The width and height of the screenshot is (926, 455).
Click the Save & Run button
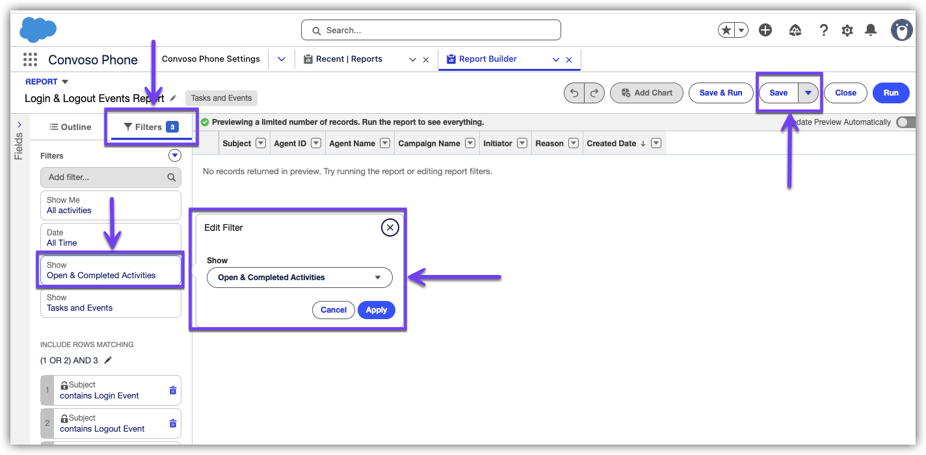click(721, 93)
